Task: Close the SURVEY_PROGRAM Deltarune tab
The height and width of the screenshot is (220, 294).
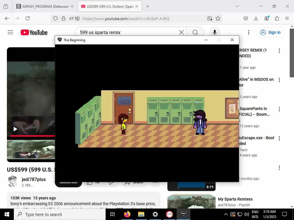Action: tap(72, 7)
